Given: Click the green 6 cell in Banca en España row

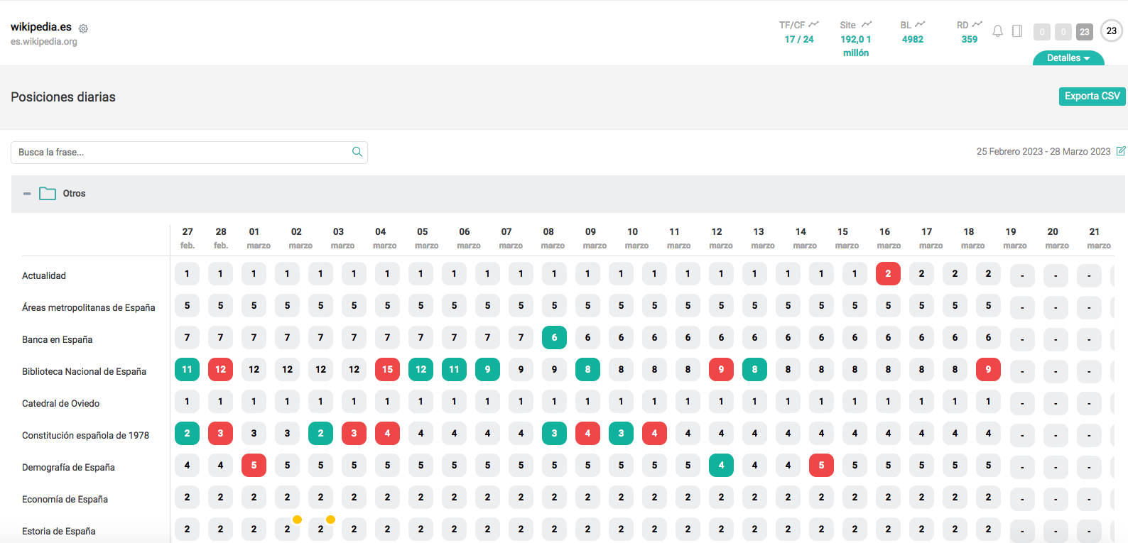Looking at the screenshot, I should [554, 337].
